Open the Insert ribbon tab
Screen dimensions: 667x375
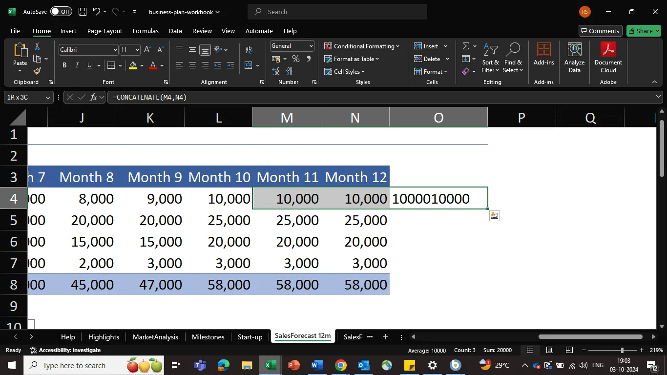[x=68, y=31]
